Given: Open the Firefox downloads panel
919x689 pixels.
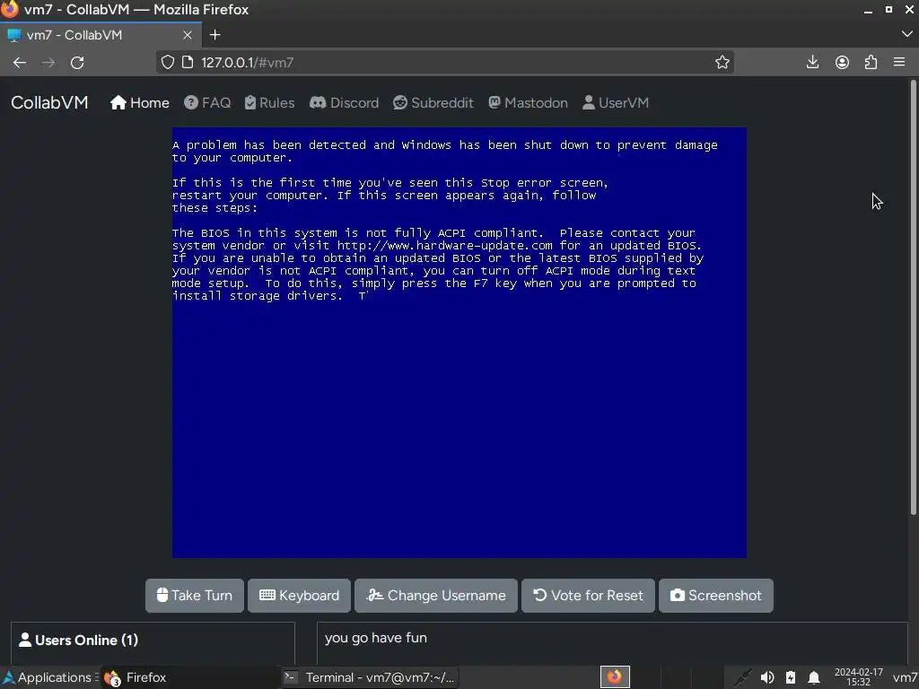Looking at the screenshot, I should (812, 62).
